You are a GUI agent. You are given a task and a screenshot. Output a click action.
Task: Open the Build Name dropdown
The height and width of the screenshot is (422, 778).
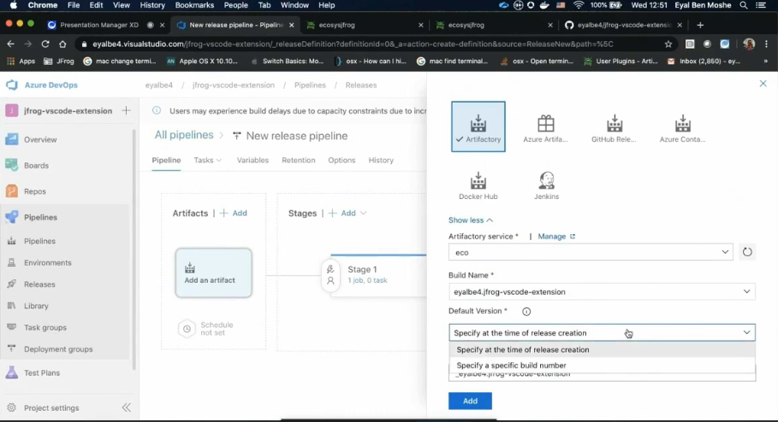tap(602, 292)
